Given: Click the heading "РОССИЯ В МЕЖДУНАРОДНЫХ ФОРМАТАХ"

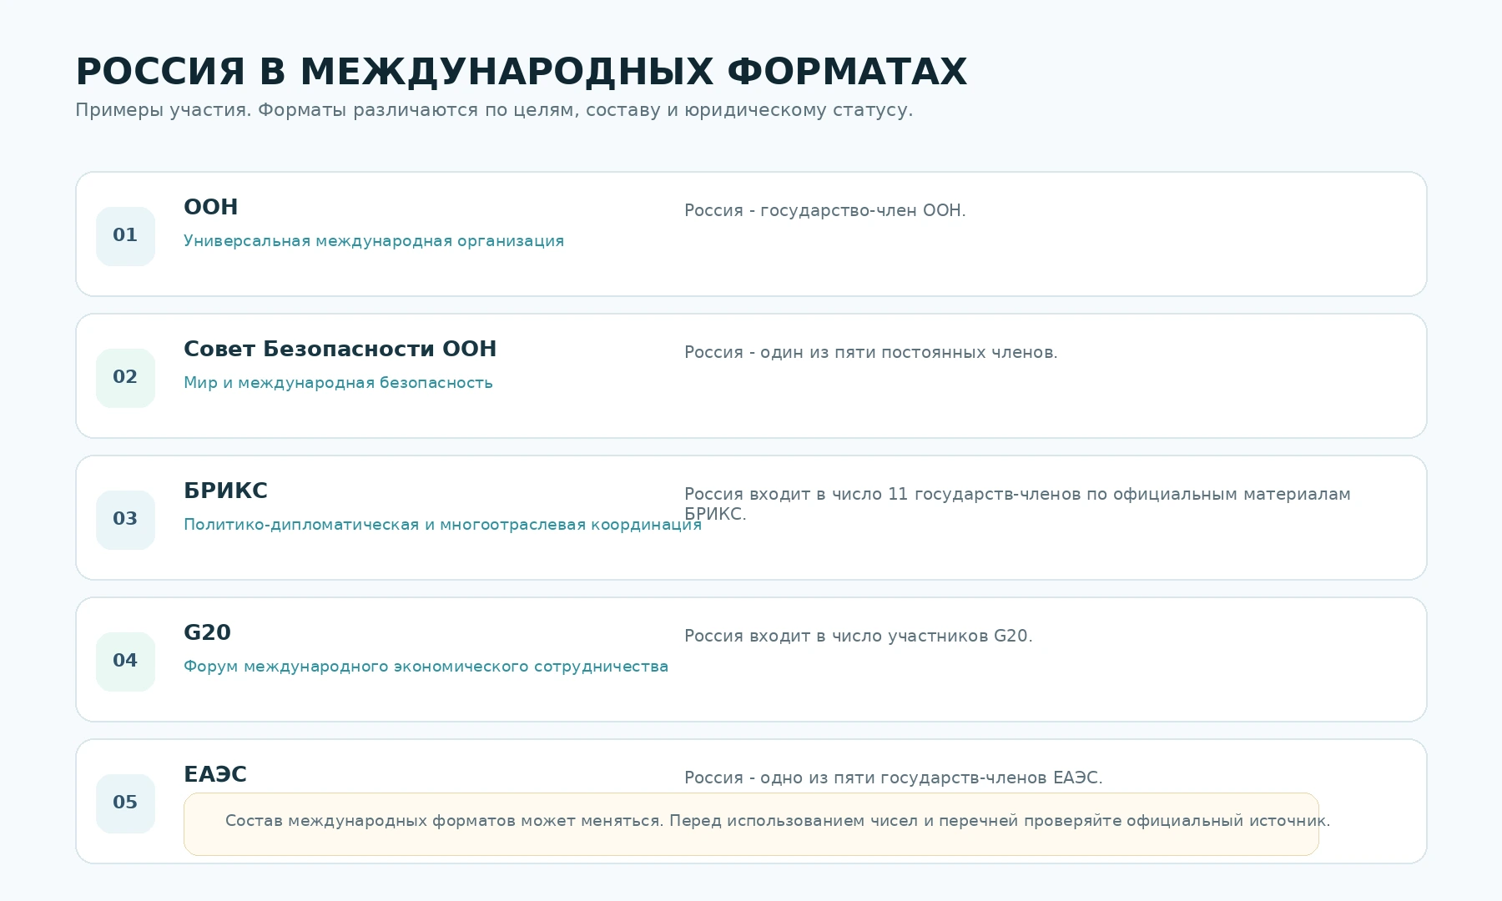Looking at the screenshot, I should [x=521, y=72].
